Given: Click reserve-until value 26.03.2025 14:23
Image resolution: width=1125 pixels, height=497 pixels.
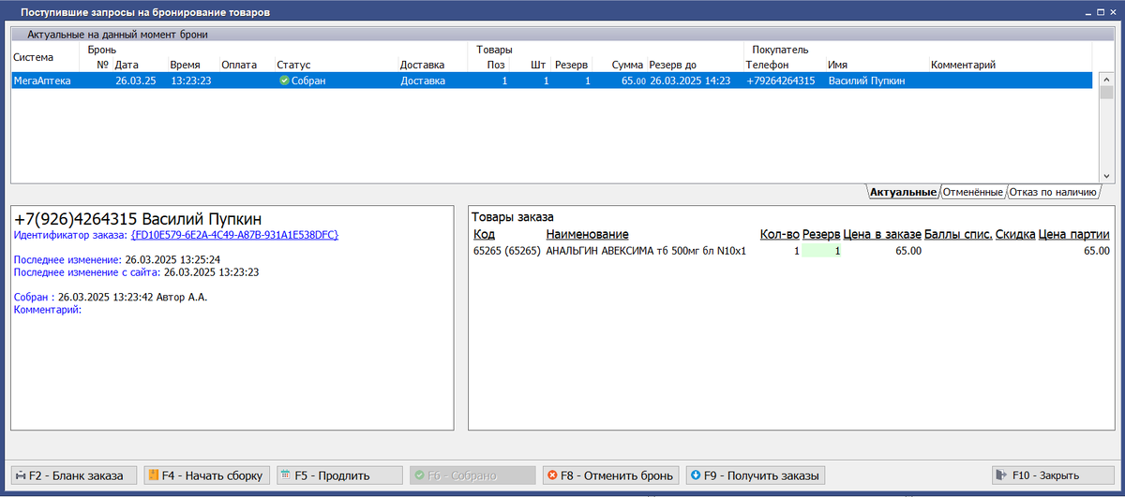Looking at the screenshot, I should pos(689,81).
